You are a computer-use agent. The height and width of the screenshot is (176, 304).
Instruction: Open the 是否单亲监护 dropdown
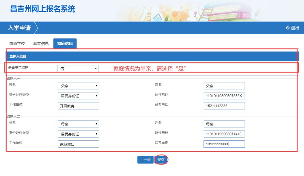click(78, 69)
